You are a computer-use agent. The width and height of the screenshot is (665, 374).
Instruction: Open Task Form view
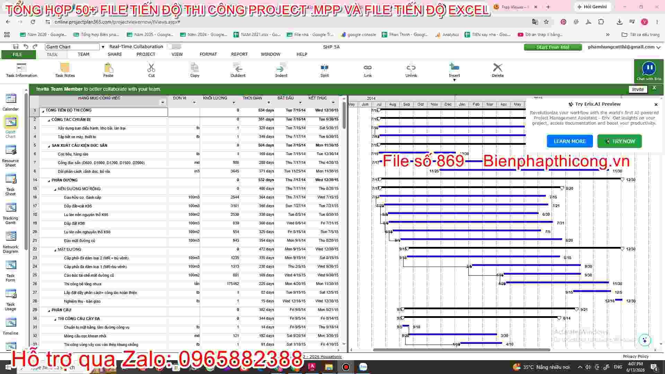10,271
